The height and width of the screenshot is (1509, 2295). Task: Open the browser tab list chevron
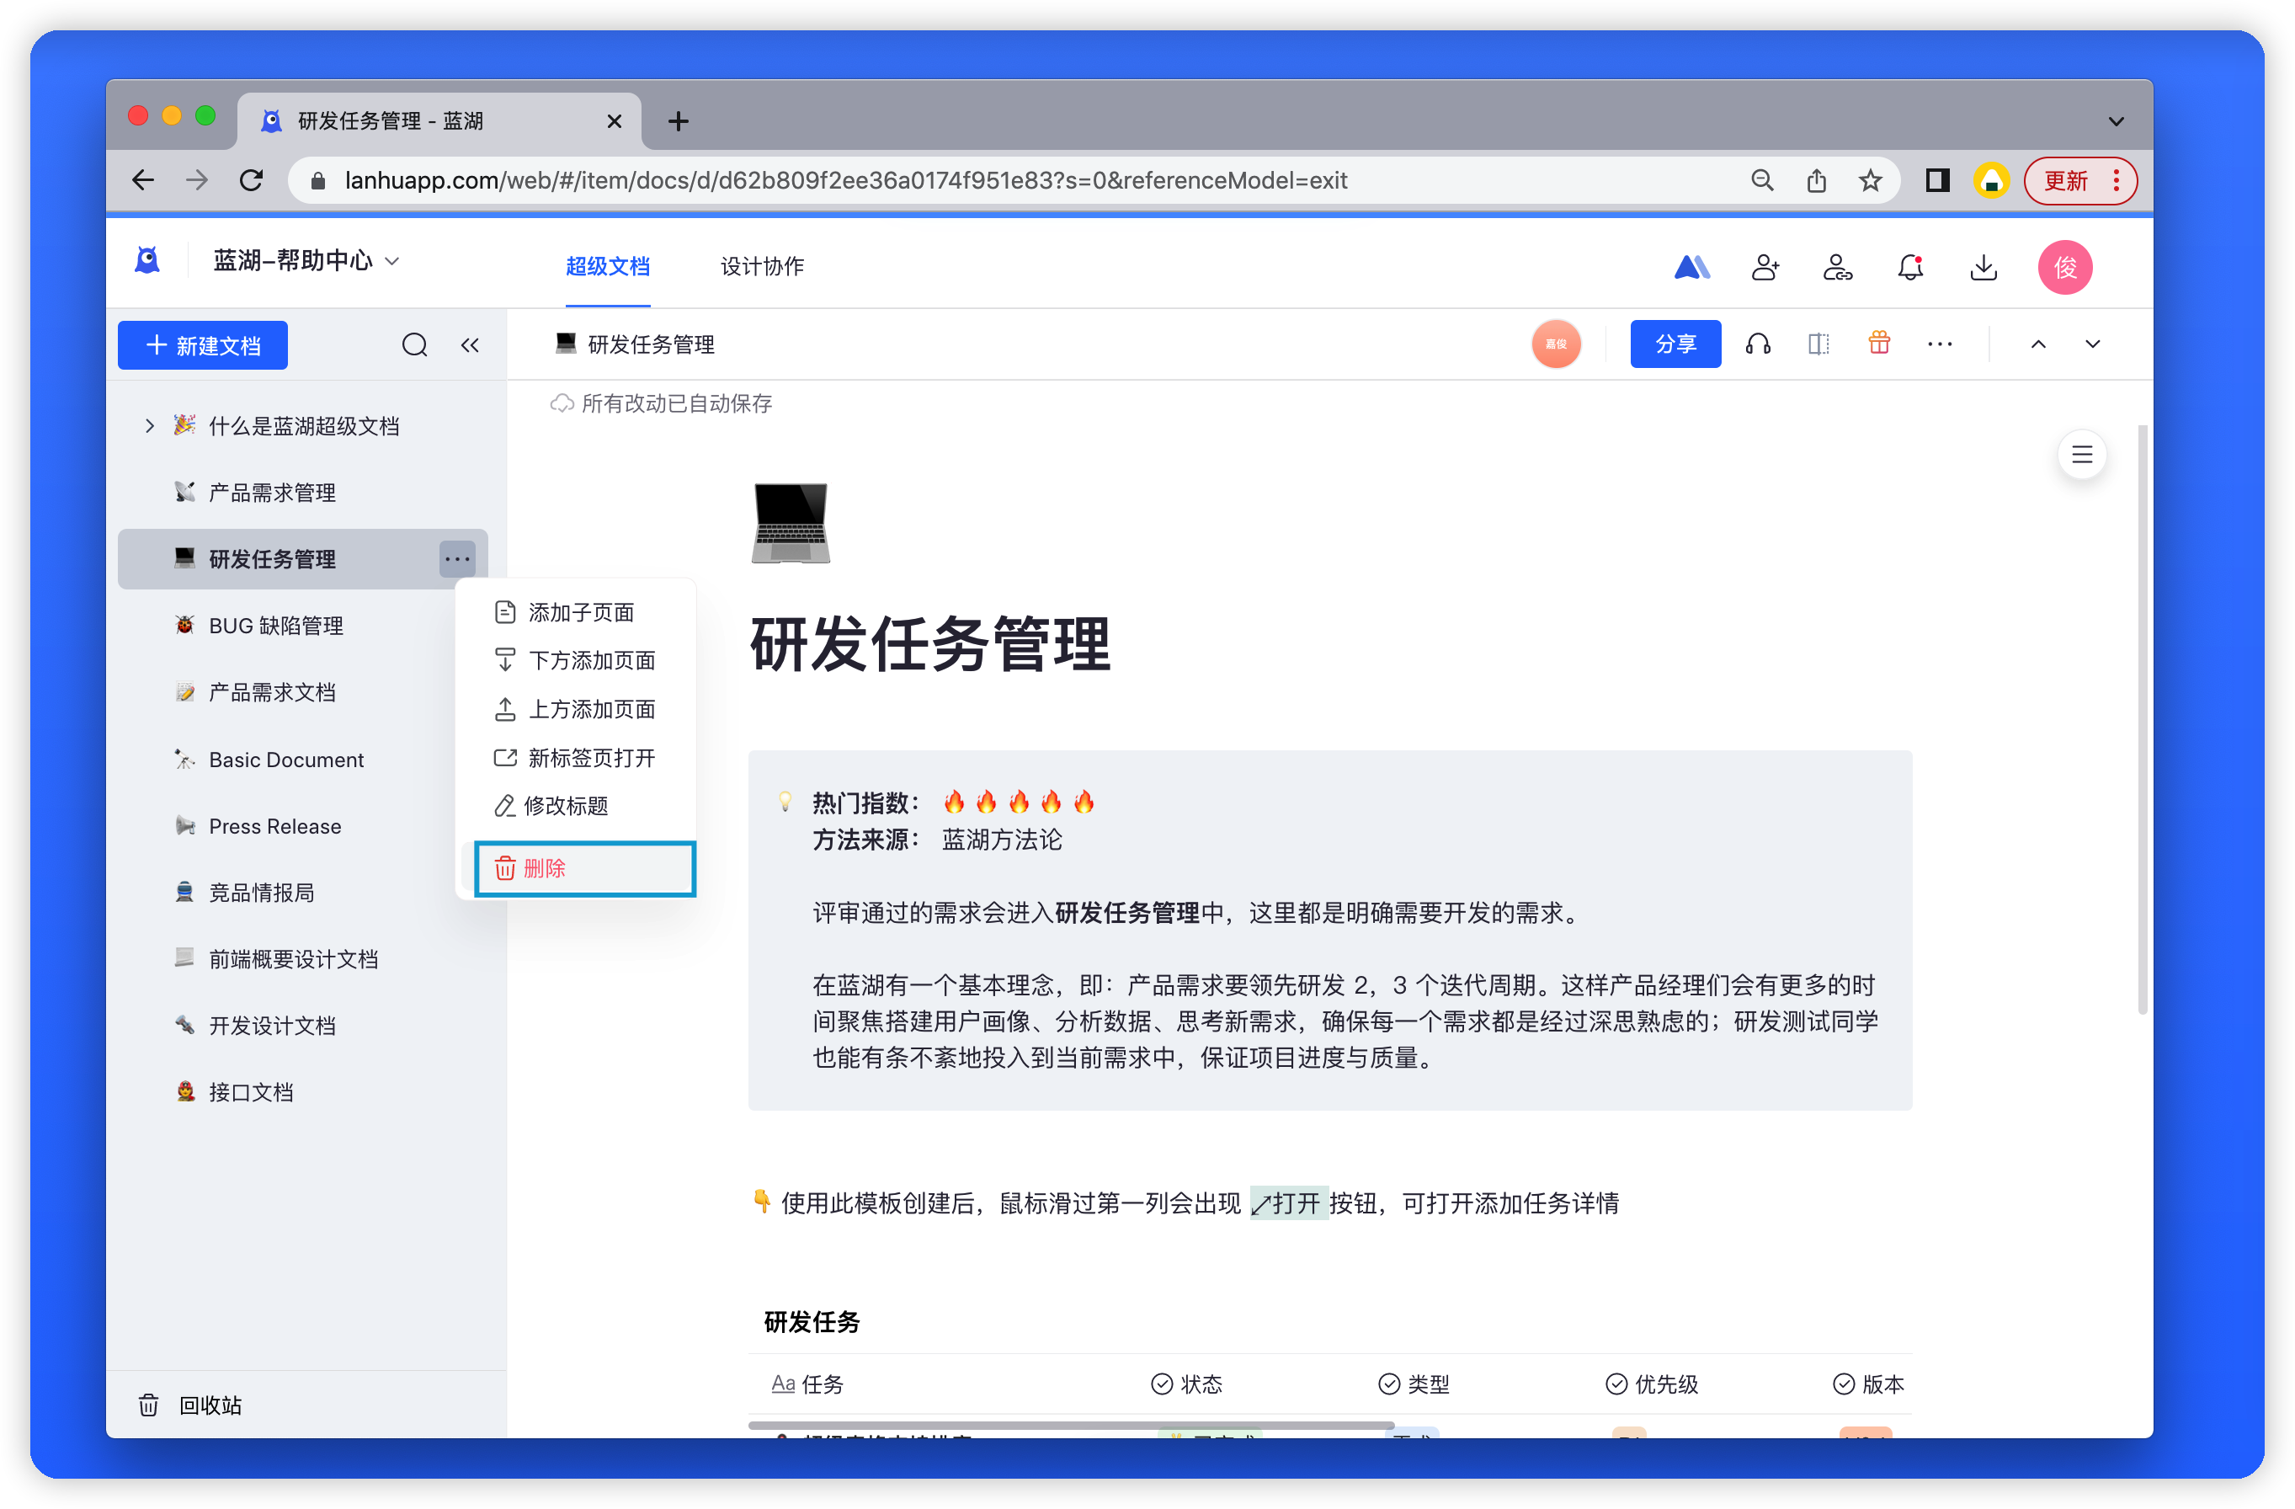click(2116, 121)
